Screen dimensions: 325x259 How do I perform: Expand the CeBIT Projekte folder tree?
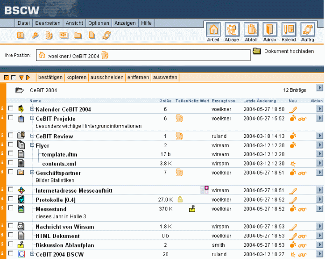click(32, 118)
